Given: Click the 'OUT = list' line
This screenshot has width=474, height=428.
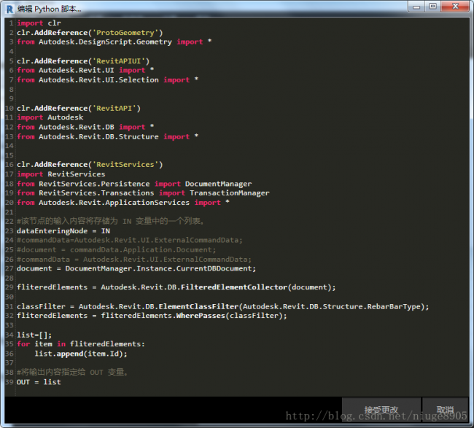Looking at the screenshot, I should pyautogui.click(x=39, y=382).
